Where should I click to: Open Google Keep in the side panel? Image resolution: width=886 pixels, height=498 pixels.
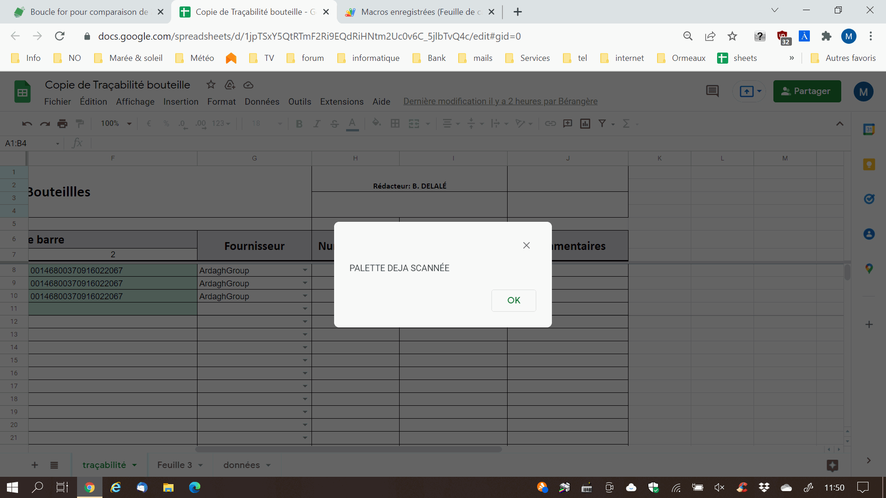[x=868, y=165]
